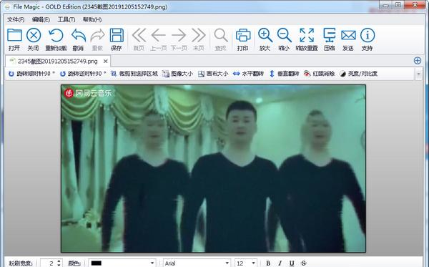Click 红眼消除 red-eye removal tool
This screenshot has height=267, width=429.
[319, 74]
